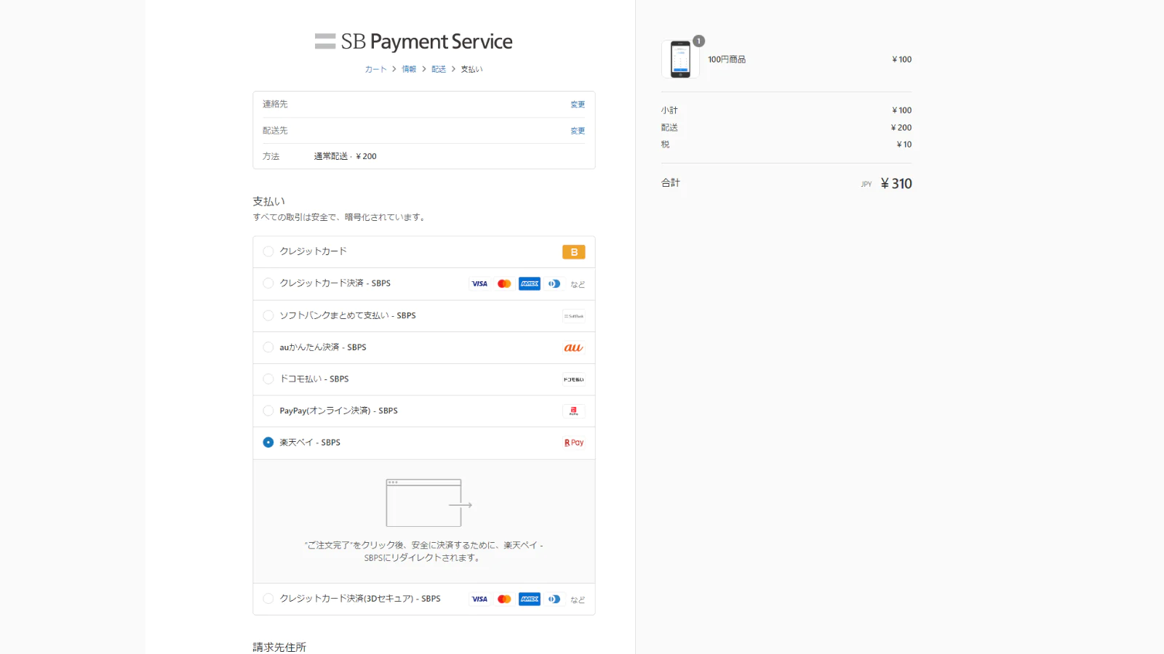
Task: Open the 情報 breadcrumb step
Action: [409, 69]
